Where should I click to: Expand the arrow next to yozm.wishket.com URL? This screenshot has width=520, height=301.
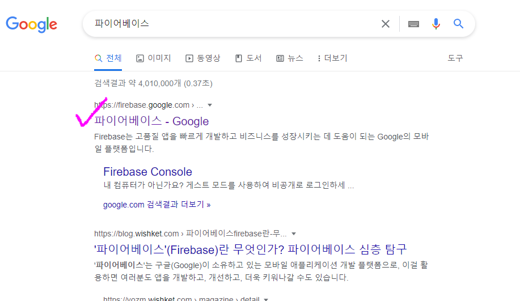[265, 299]
